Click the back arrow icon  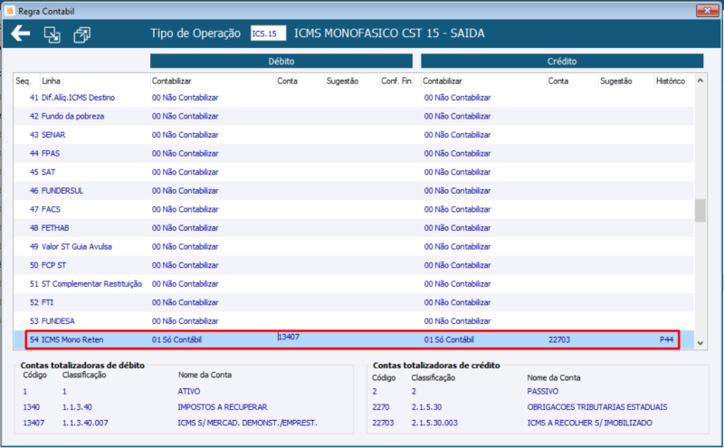click(x=20, y=33)
